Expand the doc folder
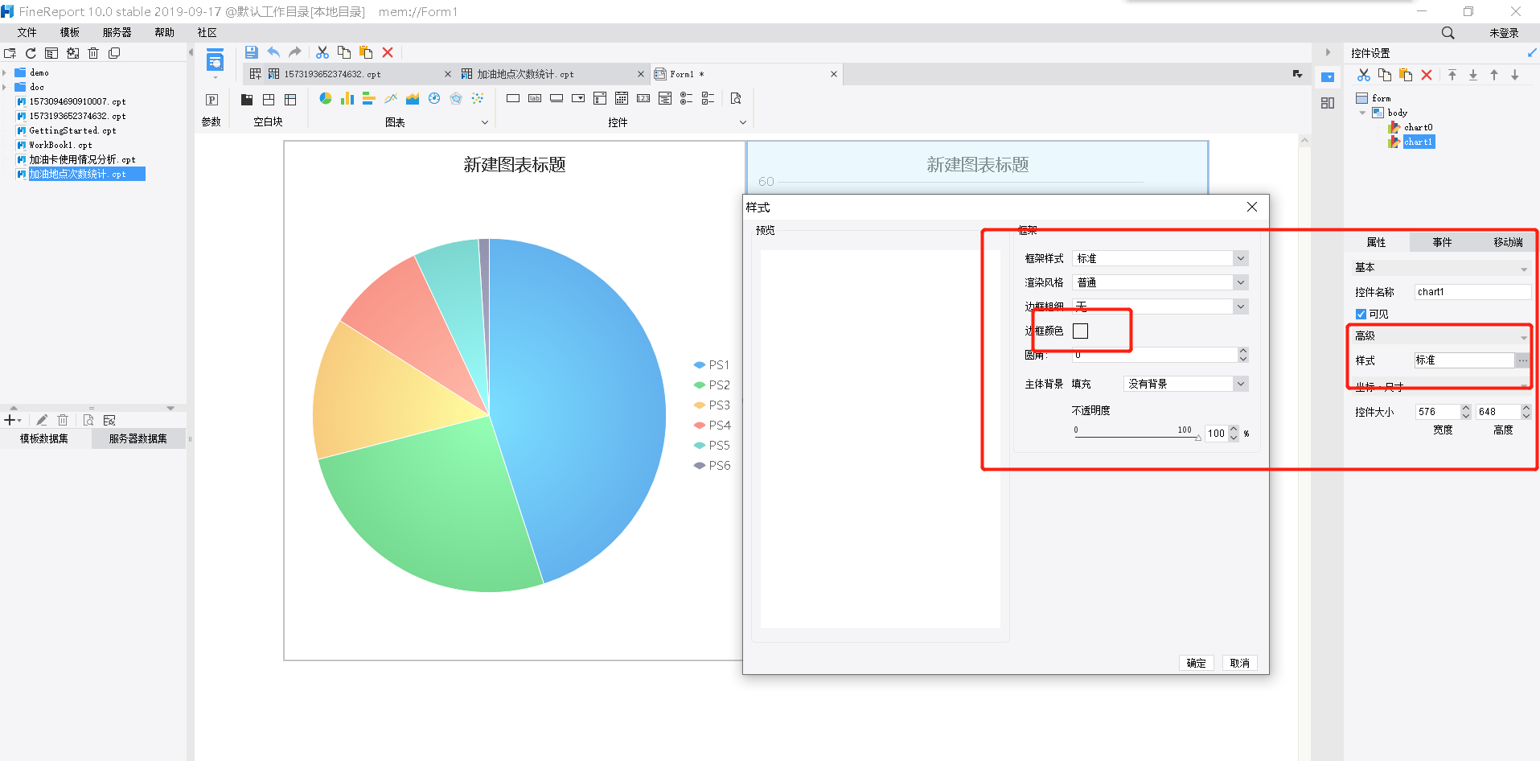This screenshot has width=1540, height=761. coord(5,87)
